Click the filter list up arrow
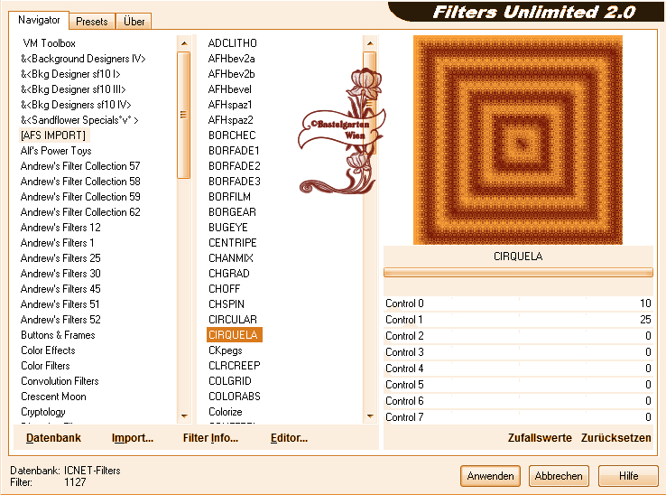The width and height of the screenshot is (666, 495). [370, 43]
